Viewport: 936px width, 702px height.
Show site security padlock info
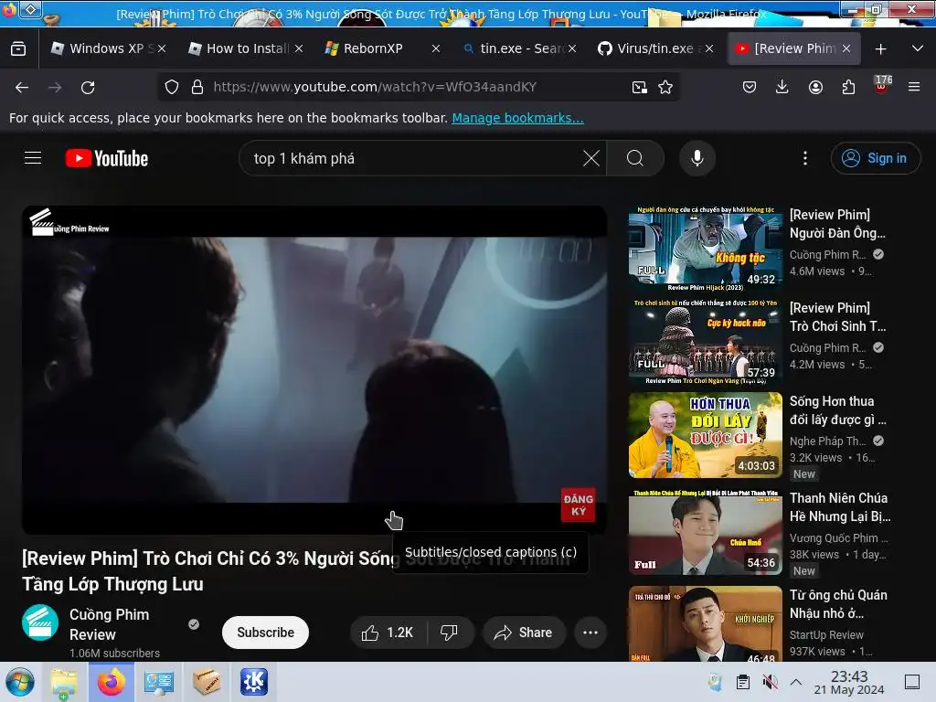pos(197,87)
